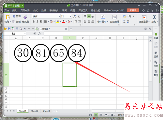Increase decimal places icon
The image size is (163, 120).
click(124, 22)
